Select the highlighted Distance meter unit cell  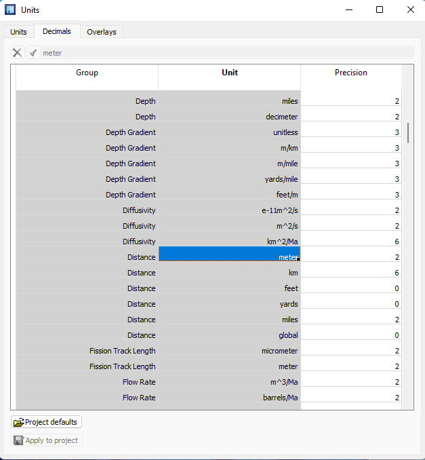click(229, 257)
